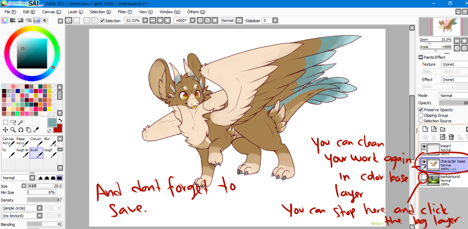Open the Stabilizer value dropdown

[275, 21]
